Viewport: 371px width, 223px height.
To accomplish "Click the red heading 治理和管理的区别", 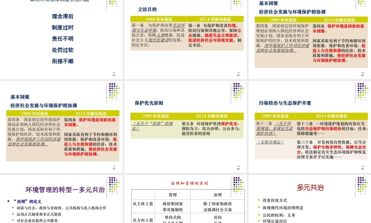I will (190, 183).
